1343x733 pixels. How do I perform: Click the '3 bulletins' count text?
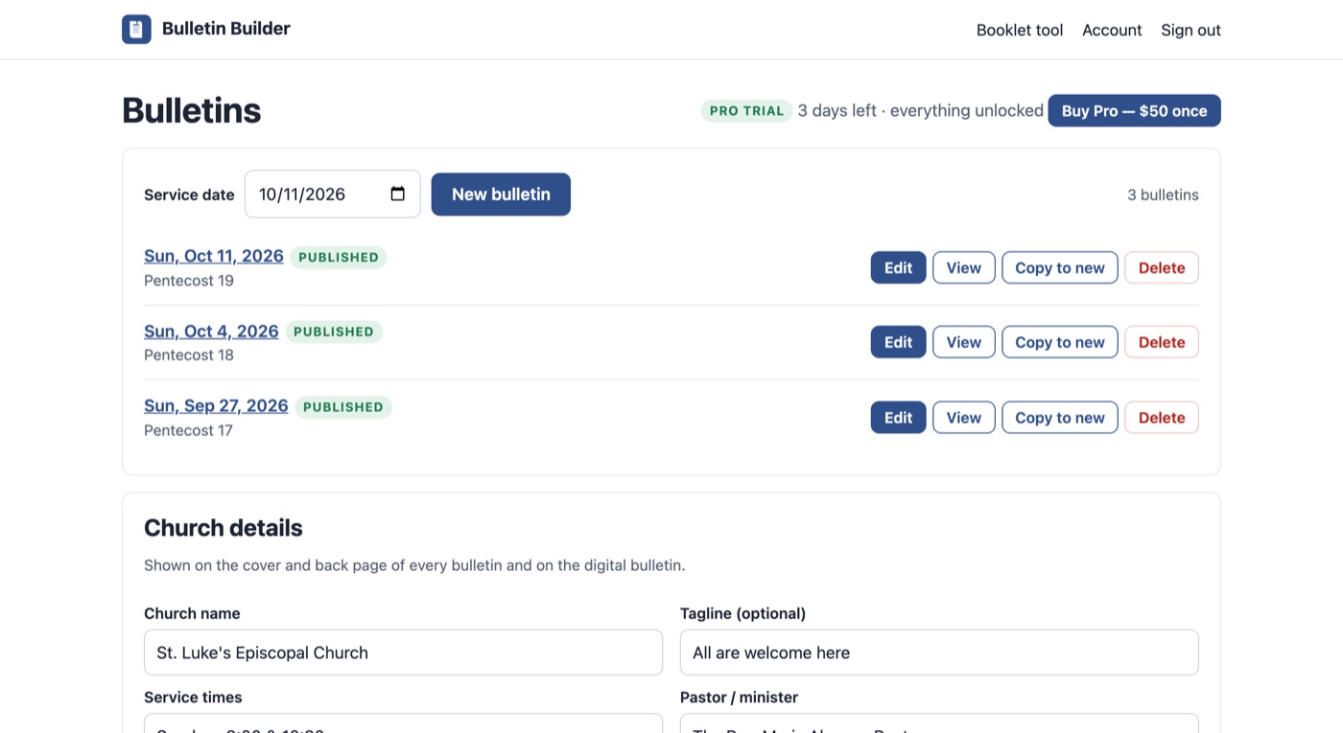pos(1163,195)
